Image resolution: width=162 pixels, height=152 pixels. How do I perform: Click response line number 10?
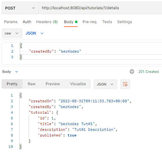click(11, 147)
